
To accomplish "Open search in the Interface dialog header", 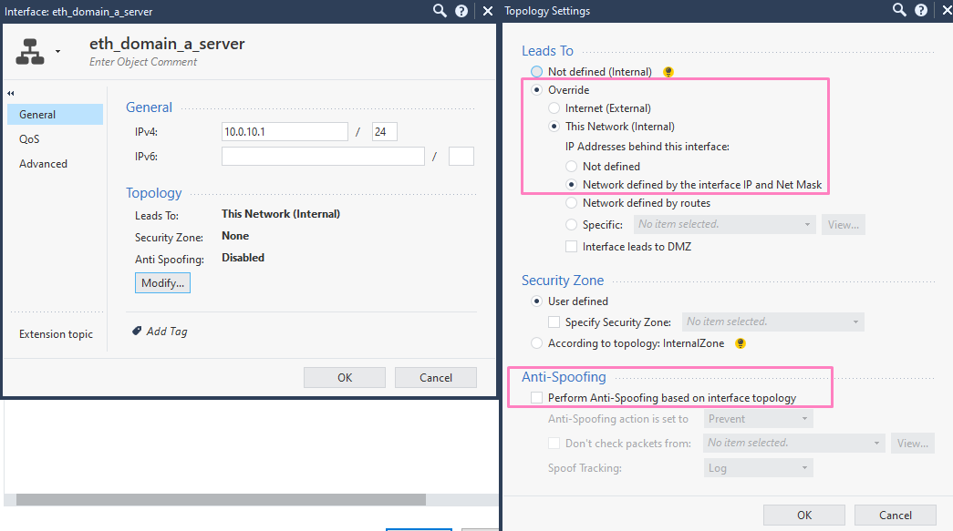I will (439, 10).
